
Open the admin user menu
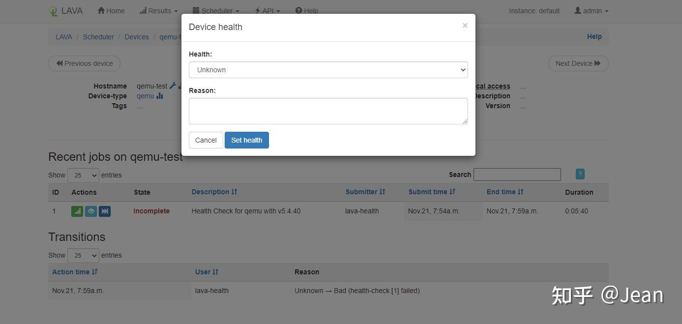tap(592, 11)
